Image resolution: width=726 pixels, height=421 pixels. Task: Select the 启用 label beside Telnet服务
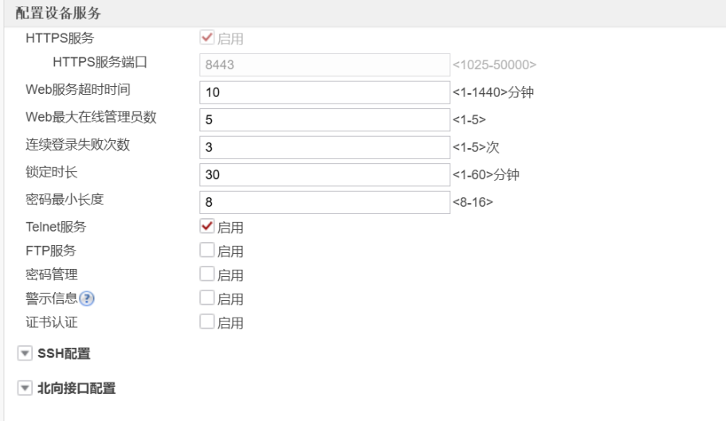pyautogui.click(x=230, y=228)
